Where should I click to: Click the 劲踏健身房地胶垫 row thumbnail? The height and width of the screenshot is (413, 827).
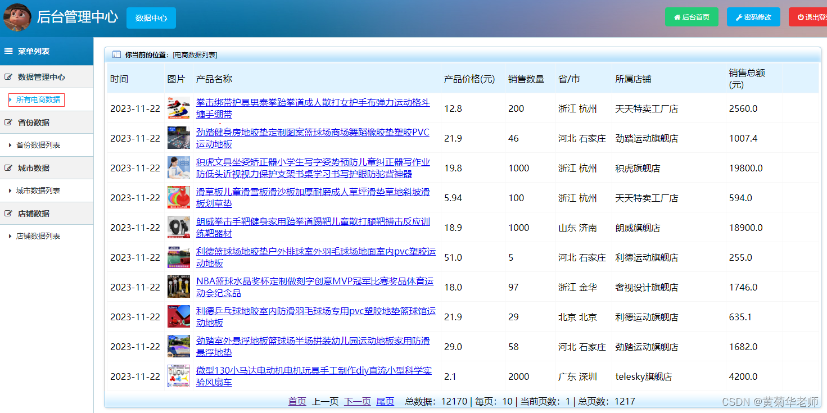[179, 138]
